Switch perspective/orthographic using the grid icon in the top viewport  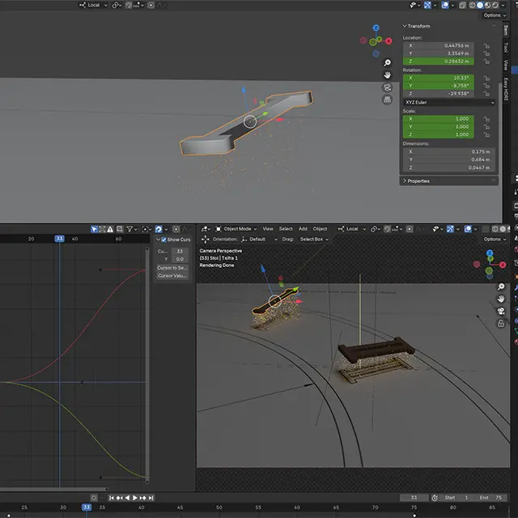[388, 100]
